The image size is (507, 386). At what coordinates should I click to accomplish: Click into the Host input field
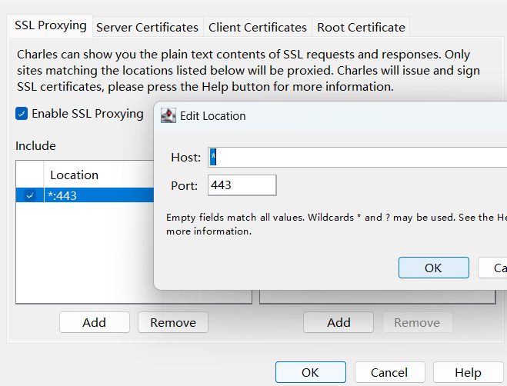coord(354,158)
